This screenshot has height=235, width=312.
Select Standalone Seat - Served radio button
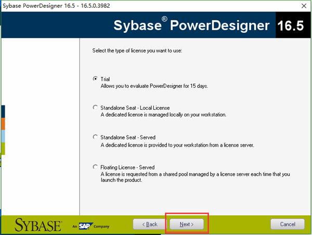pyautogui.click(x=95, y=137)
